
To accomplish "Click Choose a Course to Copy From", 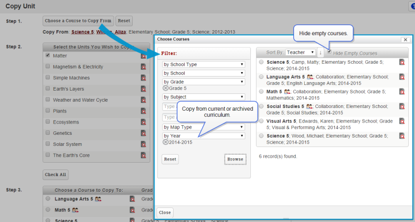I will click(78, 21).
